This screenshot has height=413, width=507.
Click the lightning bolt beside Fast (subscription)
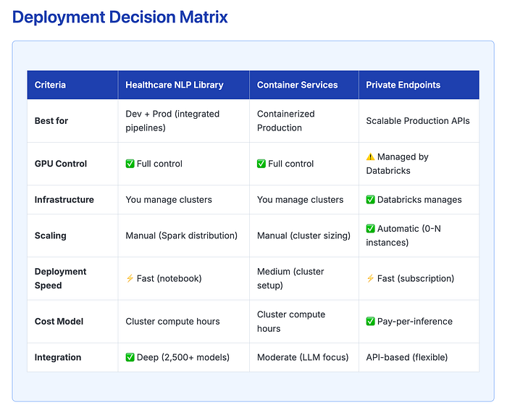370,278
